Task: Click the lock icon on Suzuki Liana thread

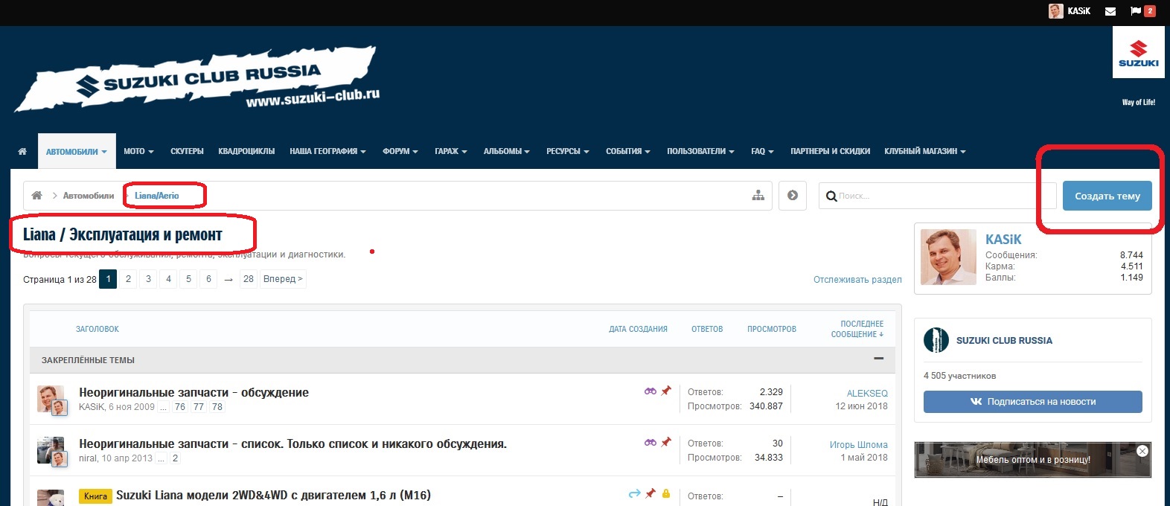Action: click(666, 493)
